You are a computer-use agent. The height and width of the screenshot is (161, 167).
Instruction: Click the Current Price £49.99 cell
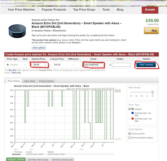click(57, 65)
